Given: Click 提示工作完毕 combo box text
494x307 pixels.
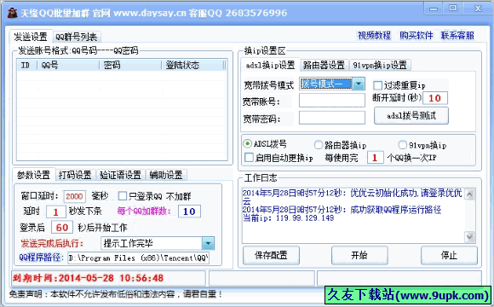Looking at the screenshot, I should pos(152,243).
